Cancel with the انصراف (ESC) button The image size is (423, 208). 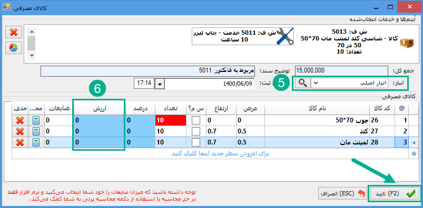tap(341, 193)
